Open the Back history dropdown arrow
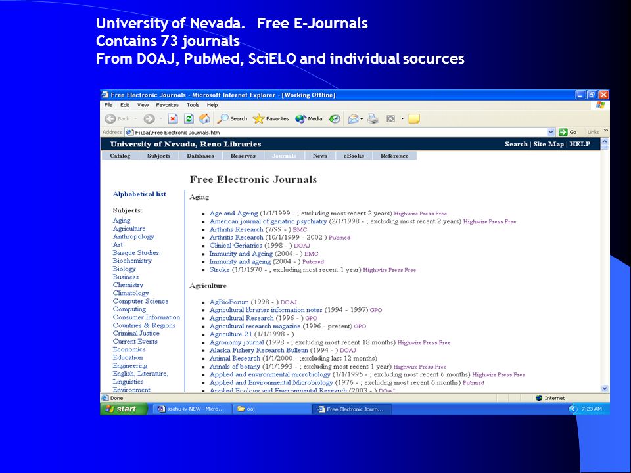Image resolution: width=631 pixels, height=473 pixels. click(x=135, y=119)
